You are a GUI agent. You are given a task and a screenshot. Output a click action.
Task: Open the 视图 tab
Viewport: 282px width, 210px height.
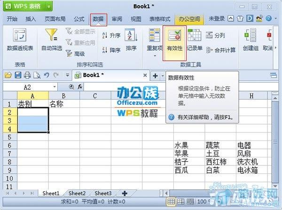point(136,19)
